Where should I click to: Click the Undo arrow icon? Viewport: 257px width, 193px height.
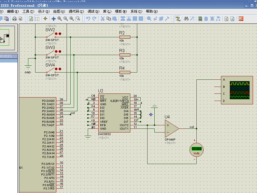[88, 19]
